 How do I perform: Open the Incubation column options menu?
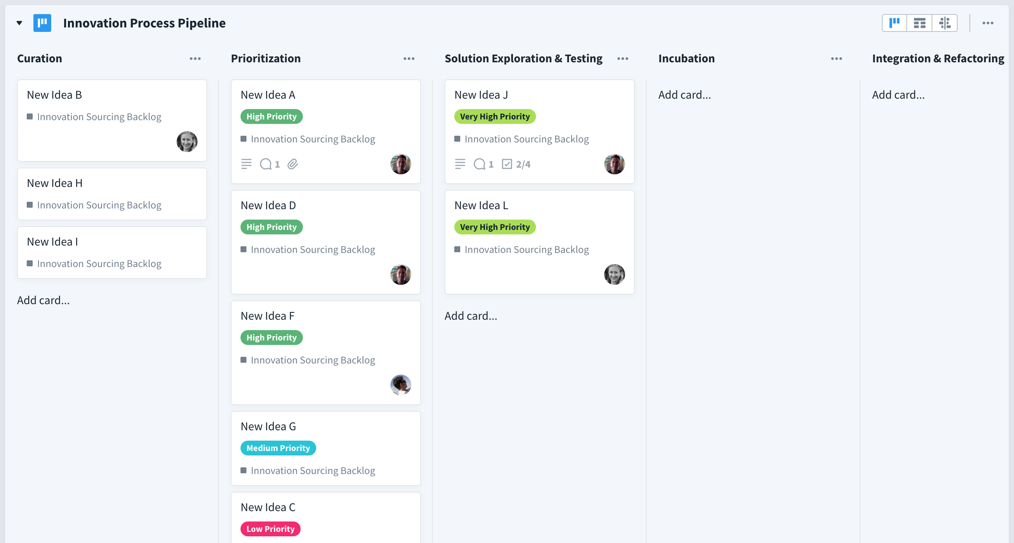click(836, 59)
